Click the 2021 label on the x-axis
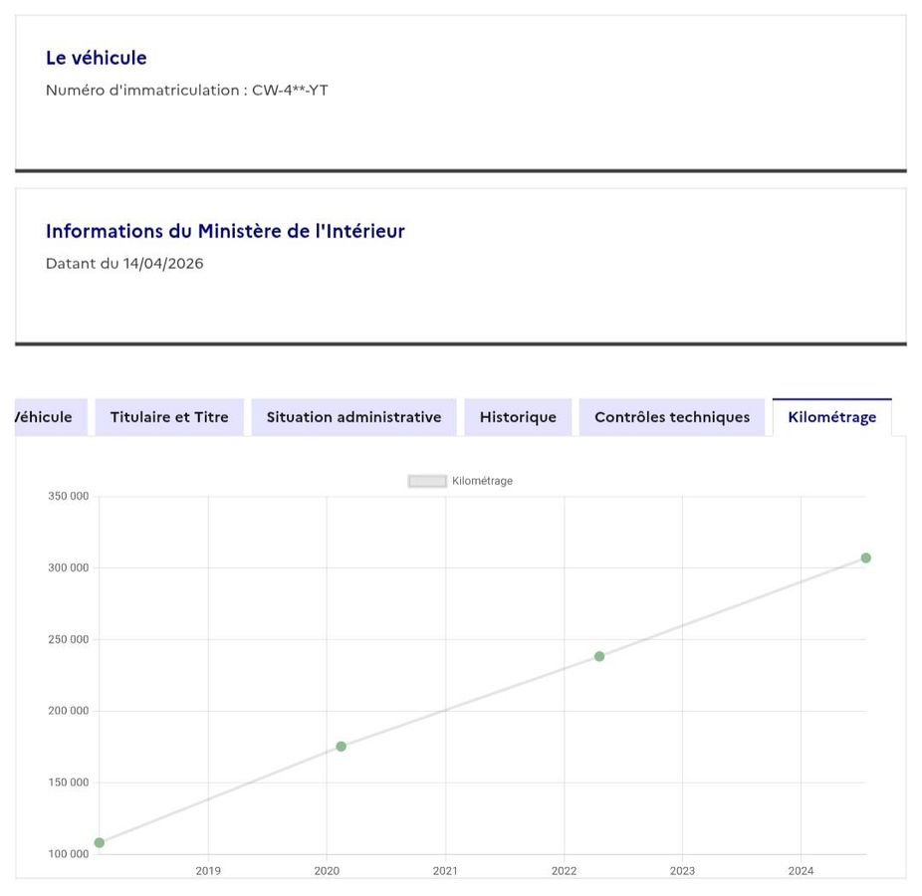This screenshot has width=922, height=896. click(445, 871)
